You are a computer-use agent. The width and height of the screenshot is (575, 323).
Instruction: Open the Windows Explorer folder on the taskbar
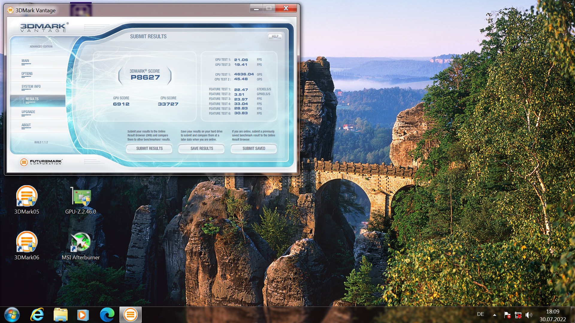coord(60,315)
